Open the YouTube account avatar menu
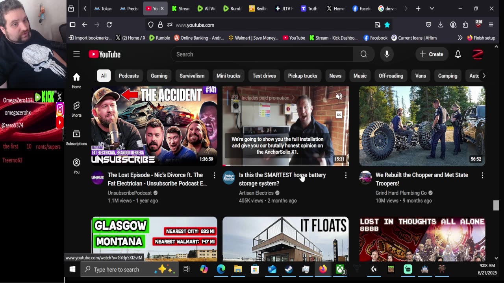Screen dimensions: 504x283 tap(478, 54)
